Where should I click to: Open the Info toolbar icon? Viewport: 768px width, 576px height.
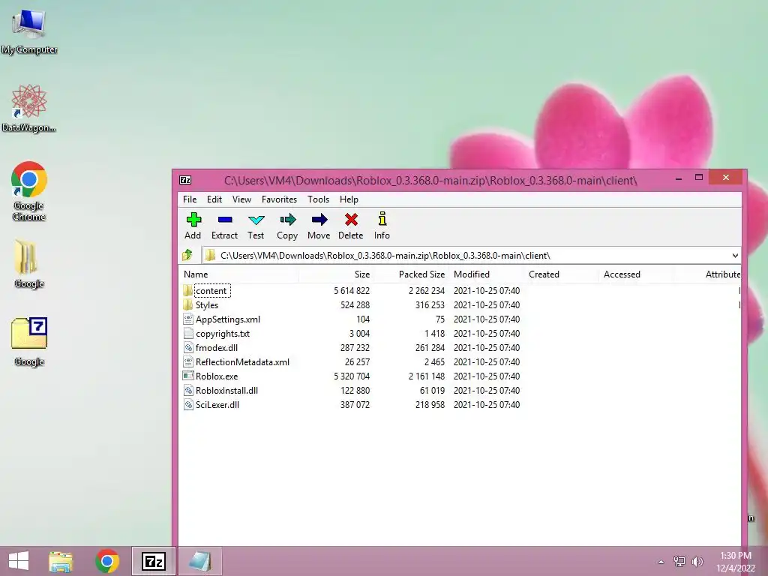[x=382, y=226]
